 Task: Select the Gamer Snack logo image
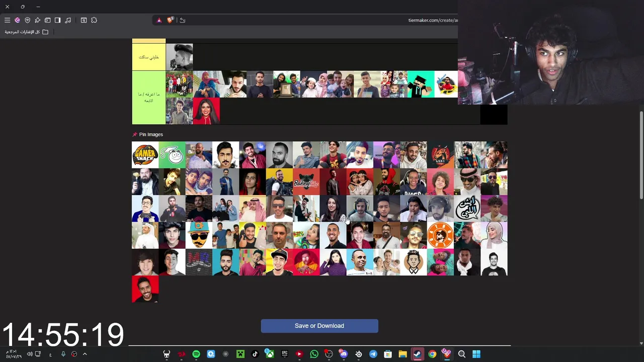145,155
